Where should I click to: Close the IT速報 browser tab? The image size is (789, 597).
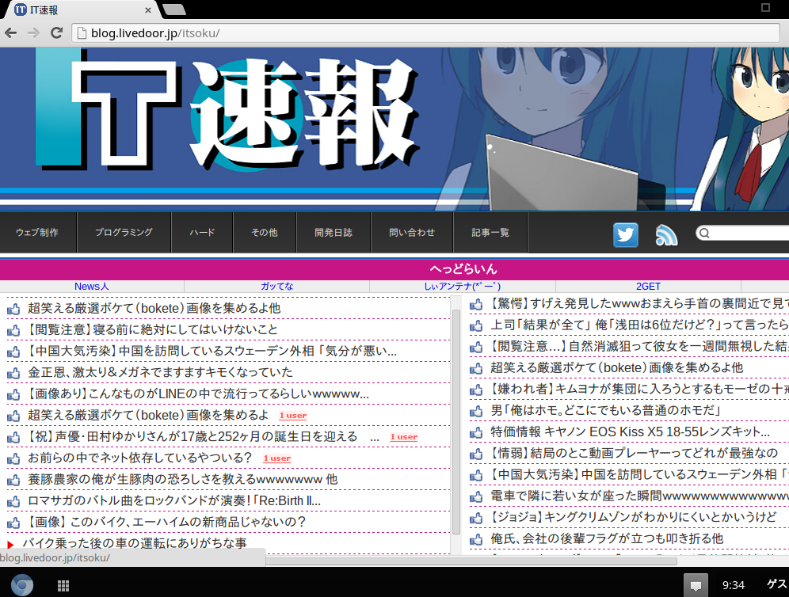click(x=148, y=10)
